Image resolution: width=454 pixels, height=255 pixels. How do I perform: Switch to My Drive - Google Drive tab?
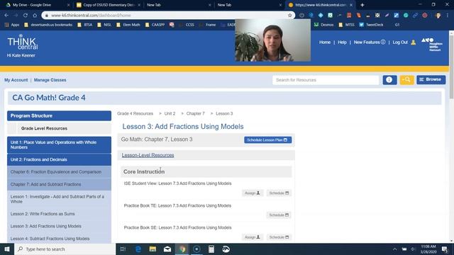(x=38, y=5)
